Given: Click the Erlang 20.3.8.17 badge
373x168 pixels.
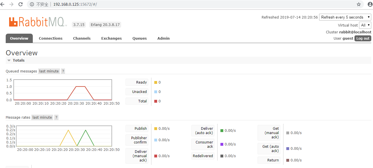Looking at the screenshot, I should (105, 25).
